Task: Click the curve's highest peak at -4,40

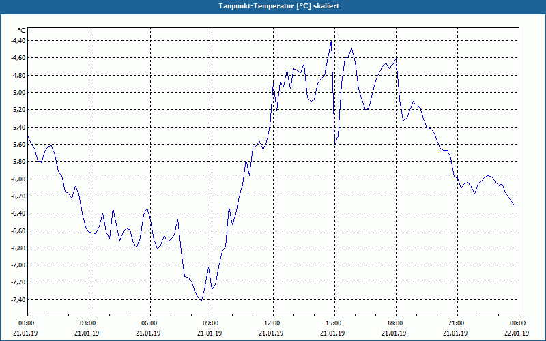Action: coord(331,41)
